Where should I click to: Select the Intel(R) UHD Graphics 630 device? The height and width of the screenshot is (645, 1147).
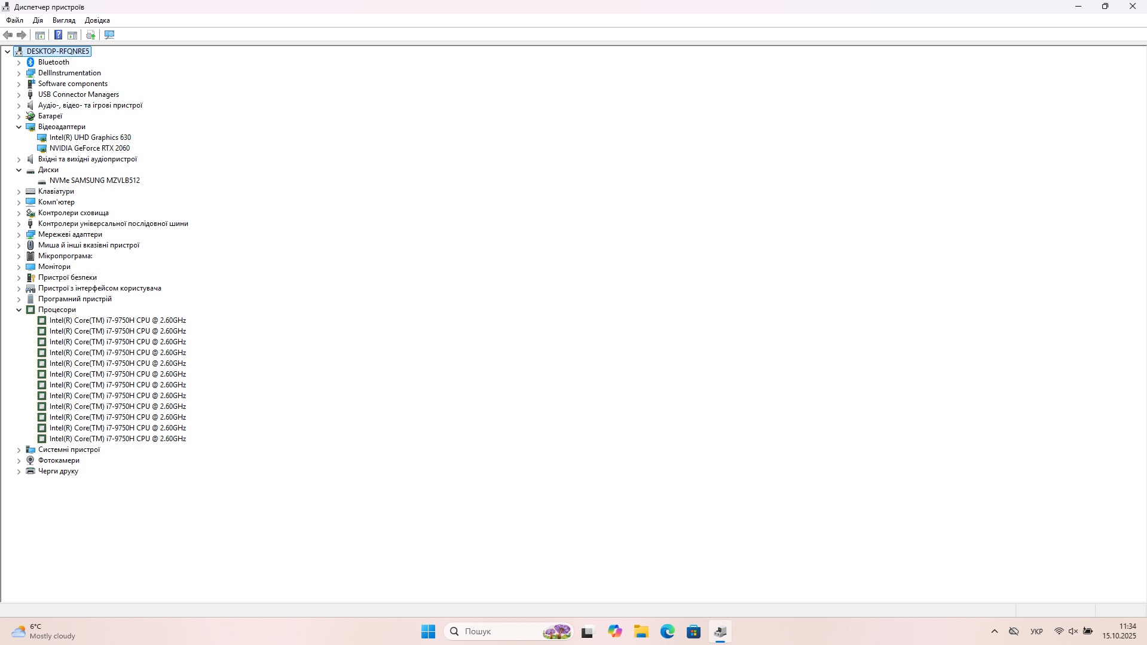point(90,137)
